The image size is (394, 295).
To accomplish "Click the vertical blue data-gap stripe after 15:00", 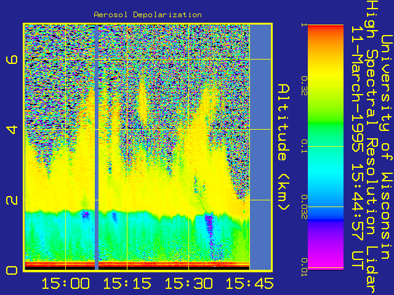I will 97,147.
